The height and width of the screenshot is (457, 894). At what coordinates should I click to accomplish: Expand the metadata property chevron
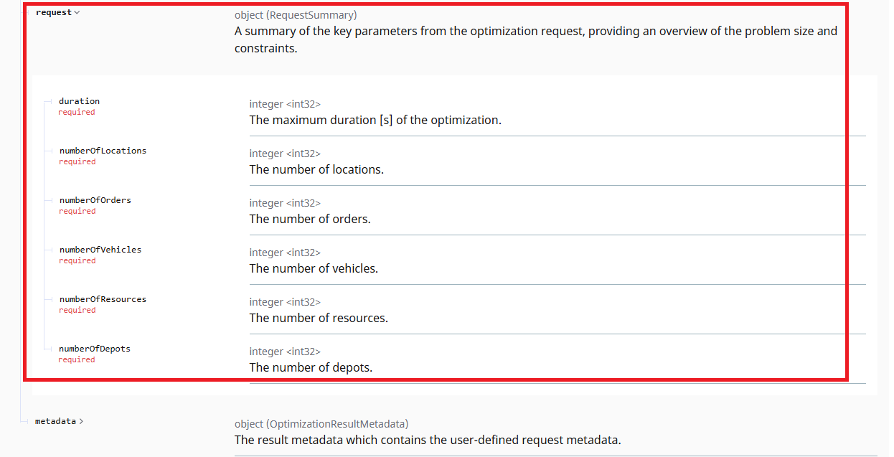pos(81,421)
